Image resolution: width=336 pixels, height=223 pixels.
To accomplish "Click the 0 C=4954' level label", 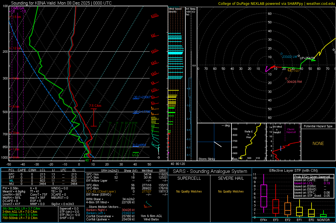I will [139, 145].
